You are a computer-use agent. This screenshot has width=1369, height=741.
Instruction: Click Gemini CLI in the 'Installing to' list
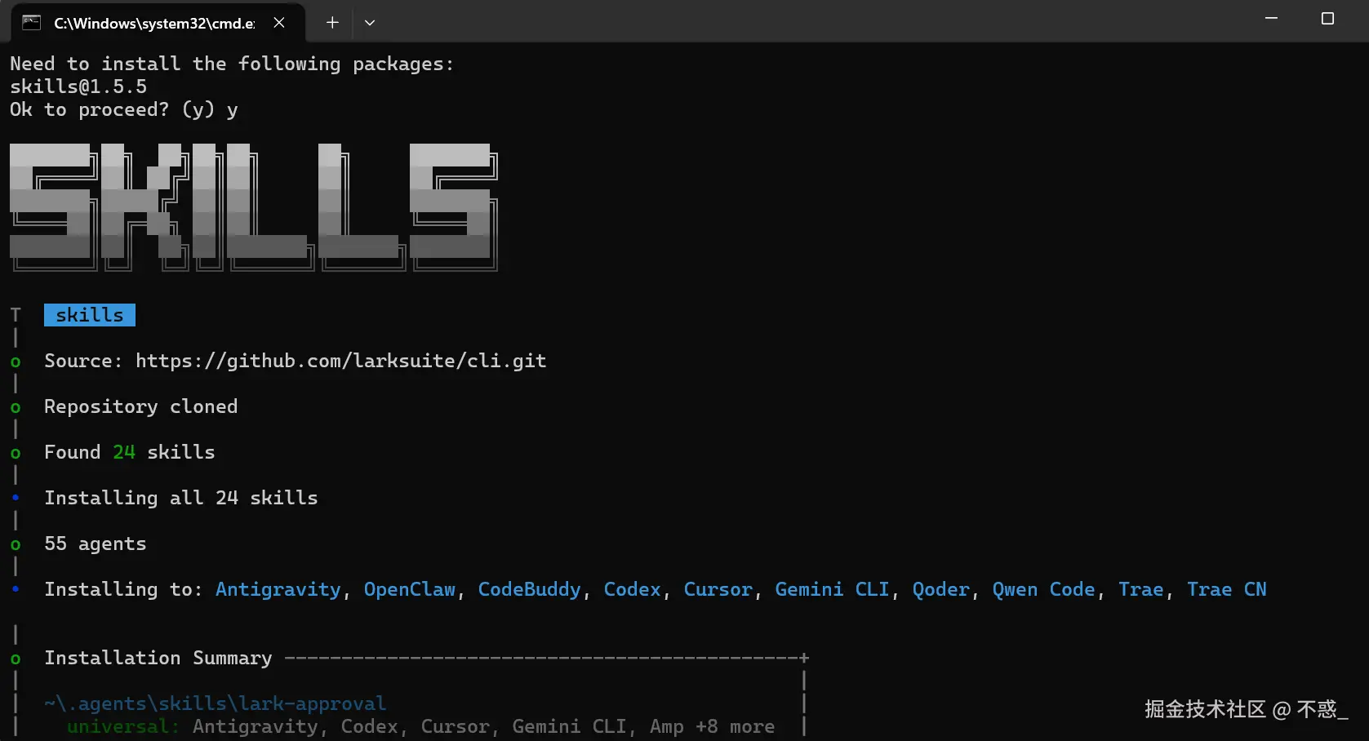coord(833,589)
